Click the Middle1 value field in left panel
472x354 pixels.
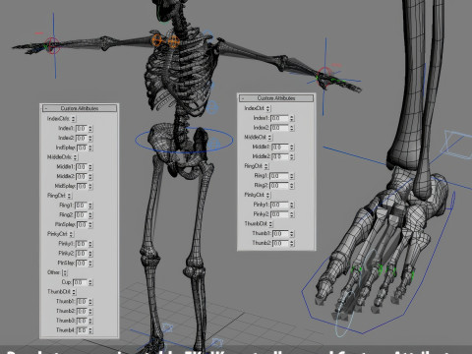[81, 167]
